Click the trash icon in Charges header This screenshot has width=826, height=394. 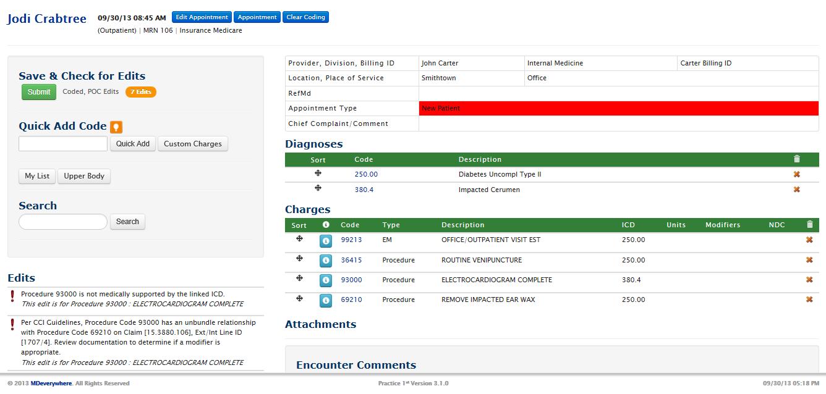809,225
